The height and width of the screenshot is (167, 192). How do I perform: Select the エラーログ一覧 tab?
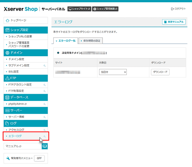(66, 41)
